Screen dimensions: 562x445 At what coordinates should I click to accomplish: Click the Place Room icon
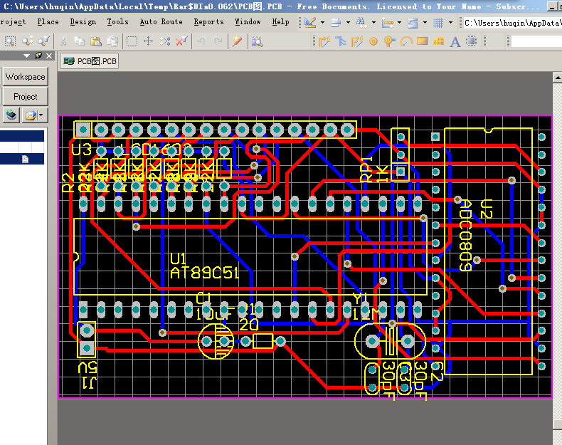click(x=413, y=23)
